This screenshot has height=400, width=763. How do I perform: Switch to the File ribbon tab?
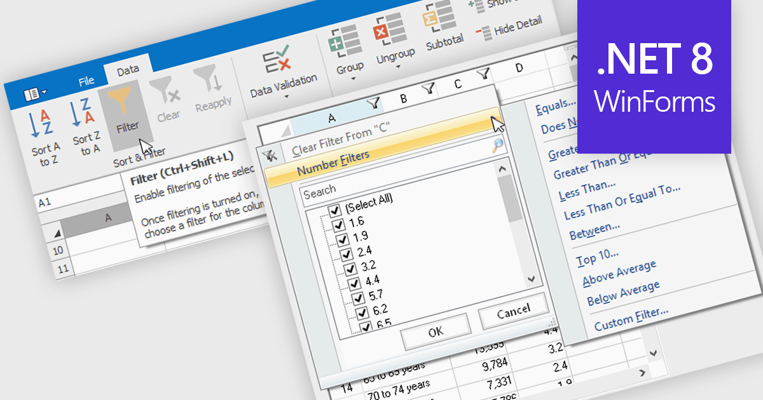86,81
